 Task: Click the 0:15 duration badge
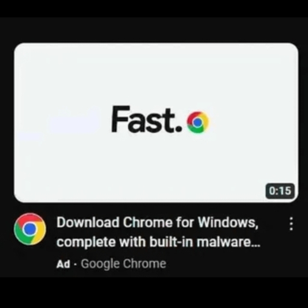[x=280, y=191]
